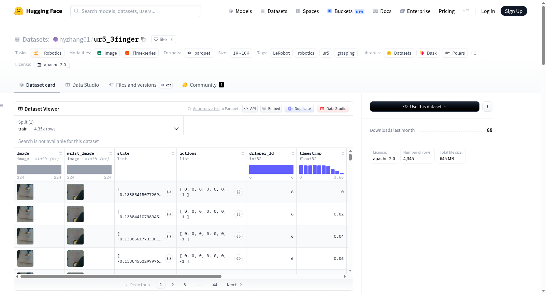The height and width of the screenshot is (294, 546).
Task: Select the parquet format tag
Action: point(199,53)
